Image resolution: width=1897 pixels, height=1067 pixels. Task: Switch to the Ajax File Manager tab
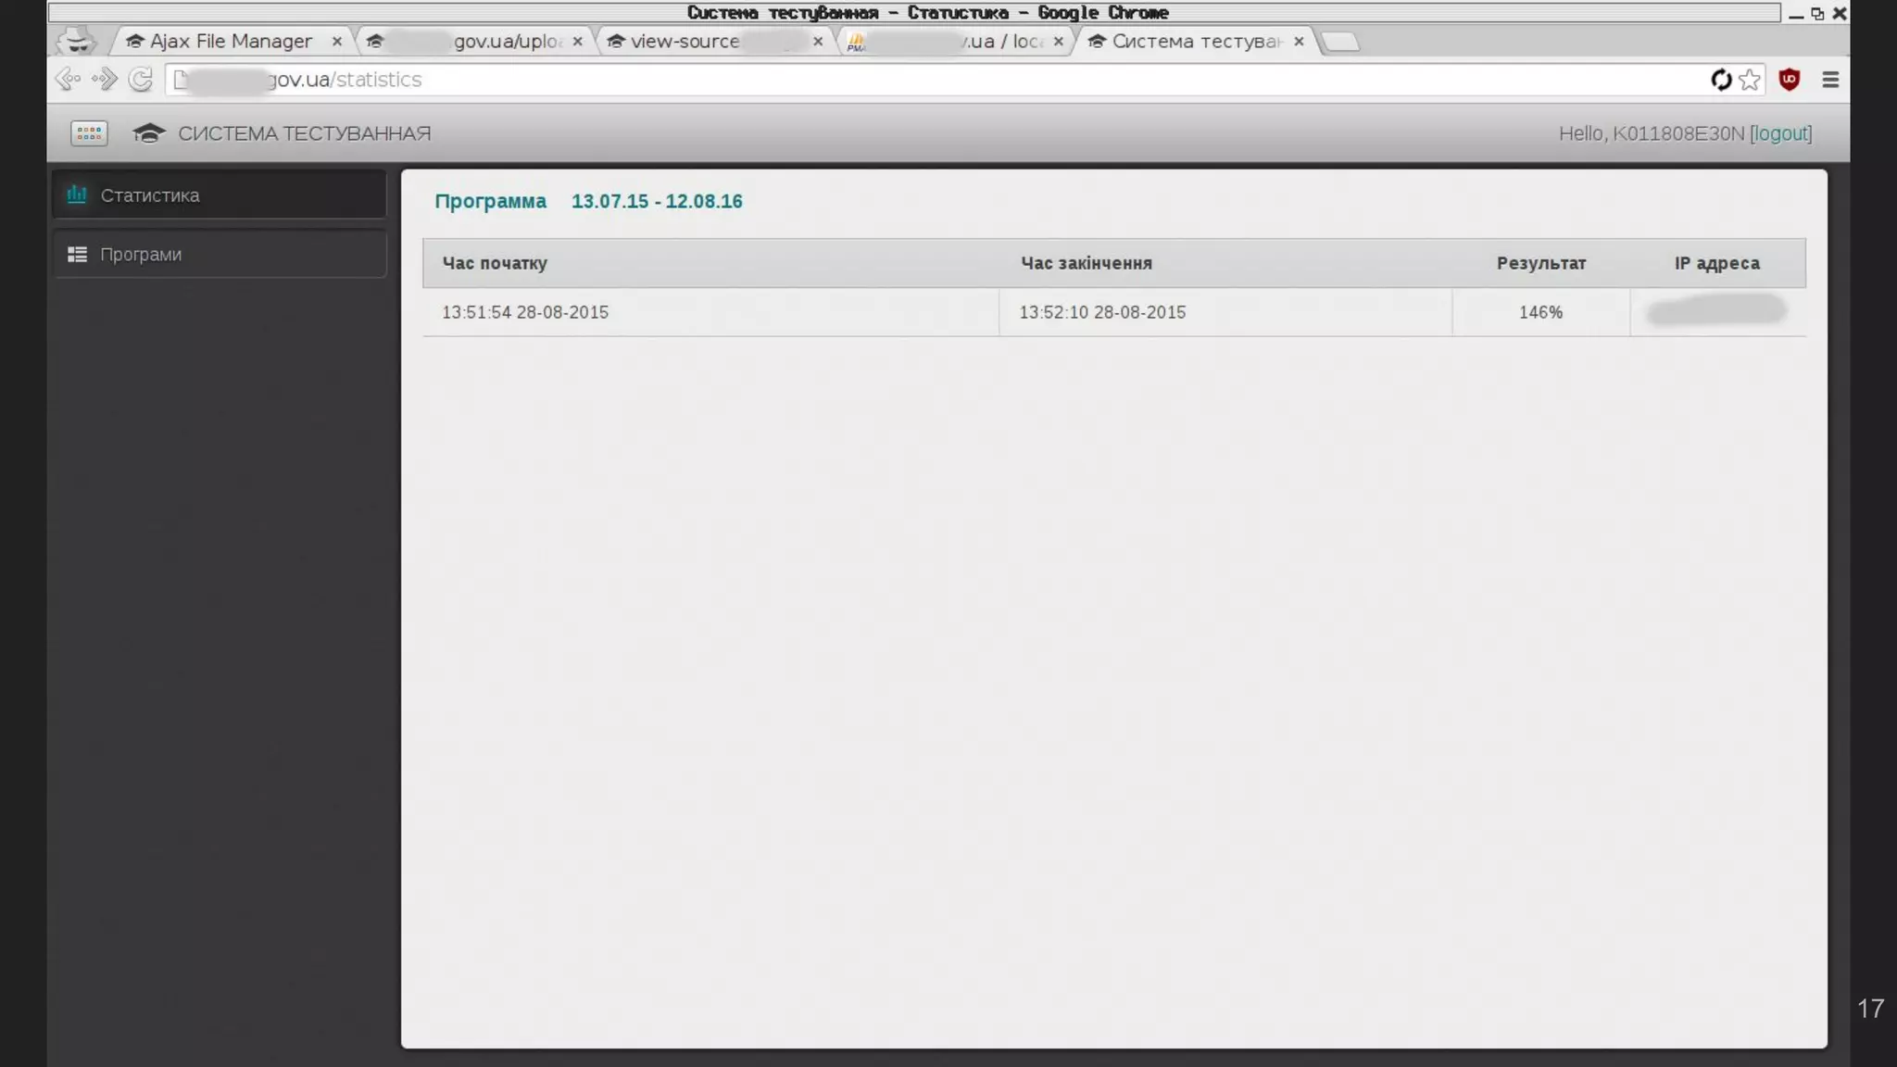click(231, 42)
